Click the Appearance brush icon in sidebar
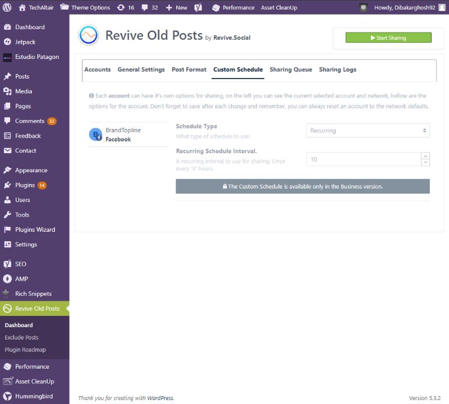The image size is (449, 404). pos(7,170)
